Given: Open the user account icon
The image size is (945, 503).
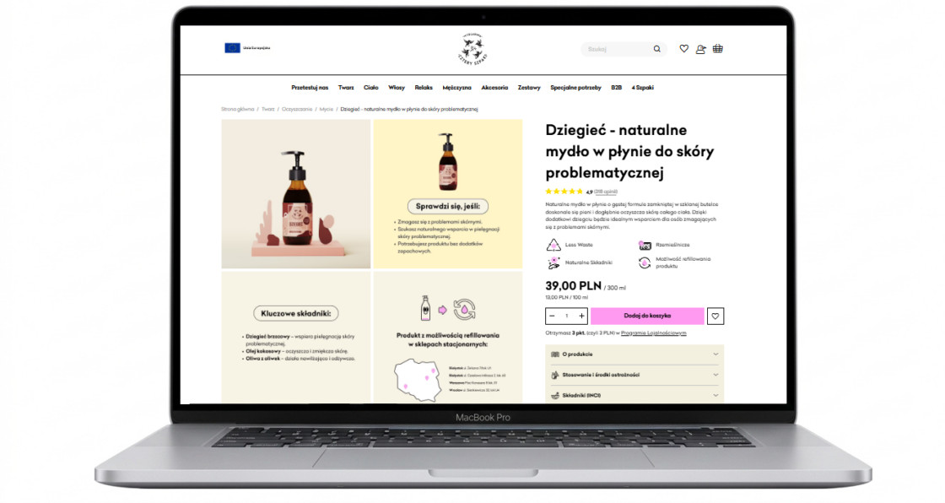Looking at the screenshot, I should tap(700, 49).
